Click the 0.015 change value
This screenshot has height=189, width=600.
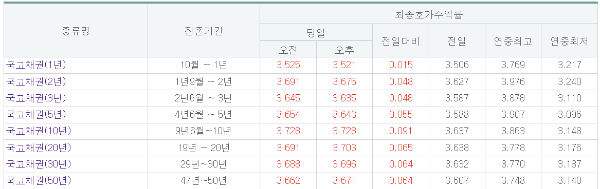[x=401, y=65]
